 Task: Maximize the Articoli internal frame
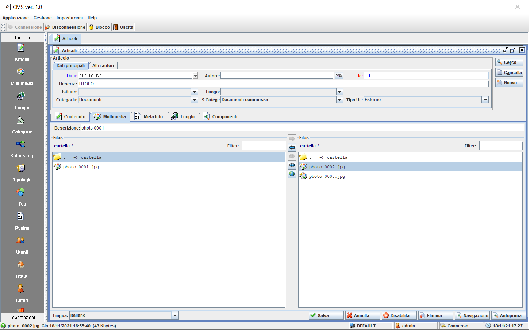point(513,50)
